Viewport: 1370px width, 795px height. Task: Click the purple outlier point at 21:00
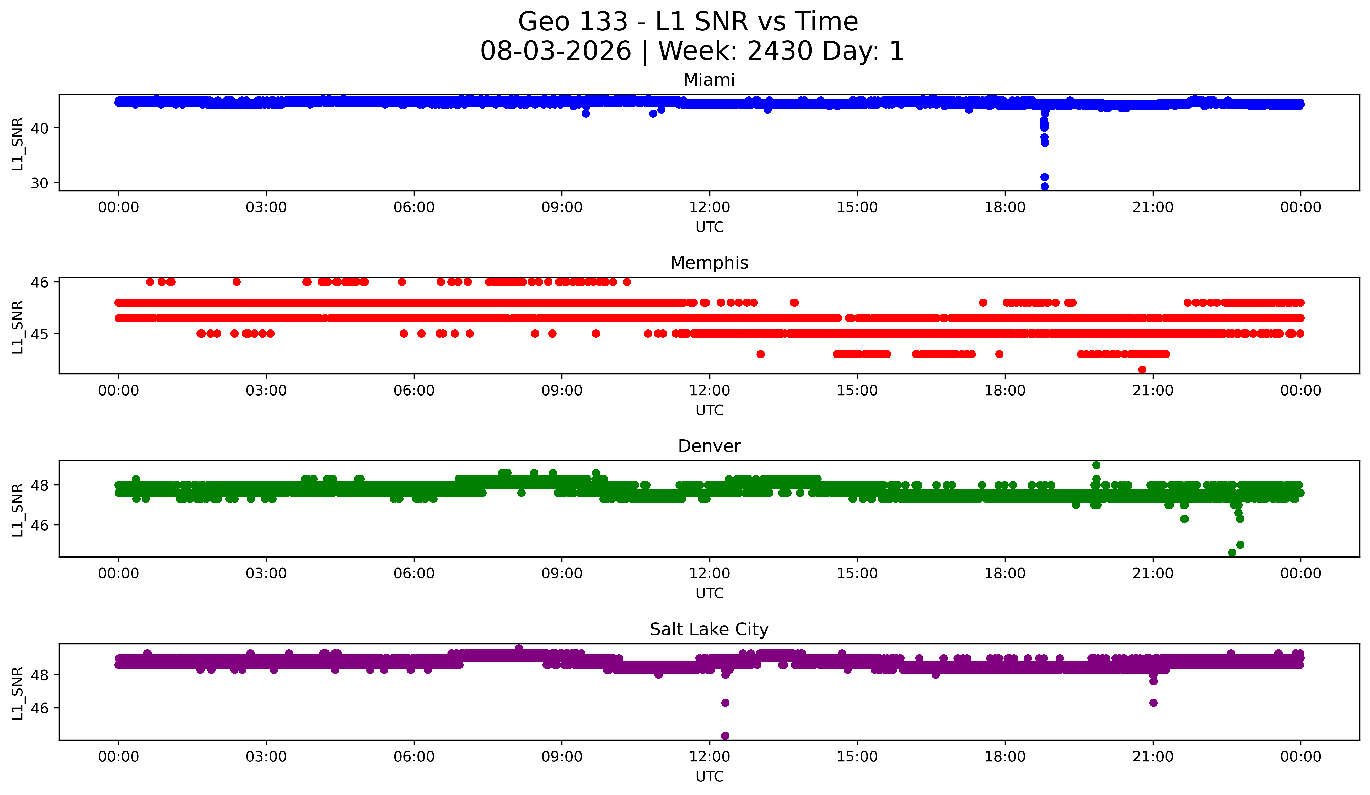(x=1153, y=703)
